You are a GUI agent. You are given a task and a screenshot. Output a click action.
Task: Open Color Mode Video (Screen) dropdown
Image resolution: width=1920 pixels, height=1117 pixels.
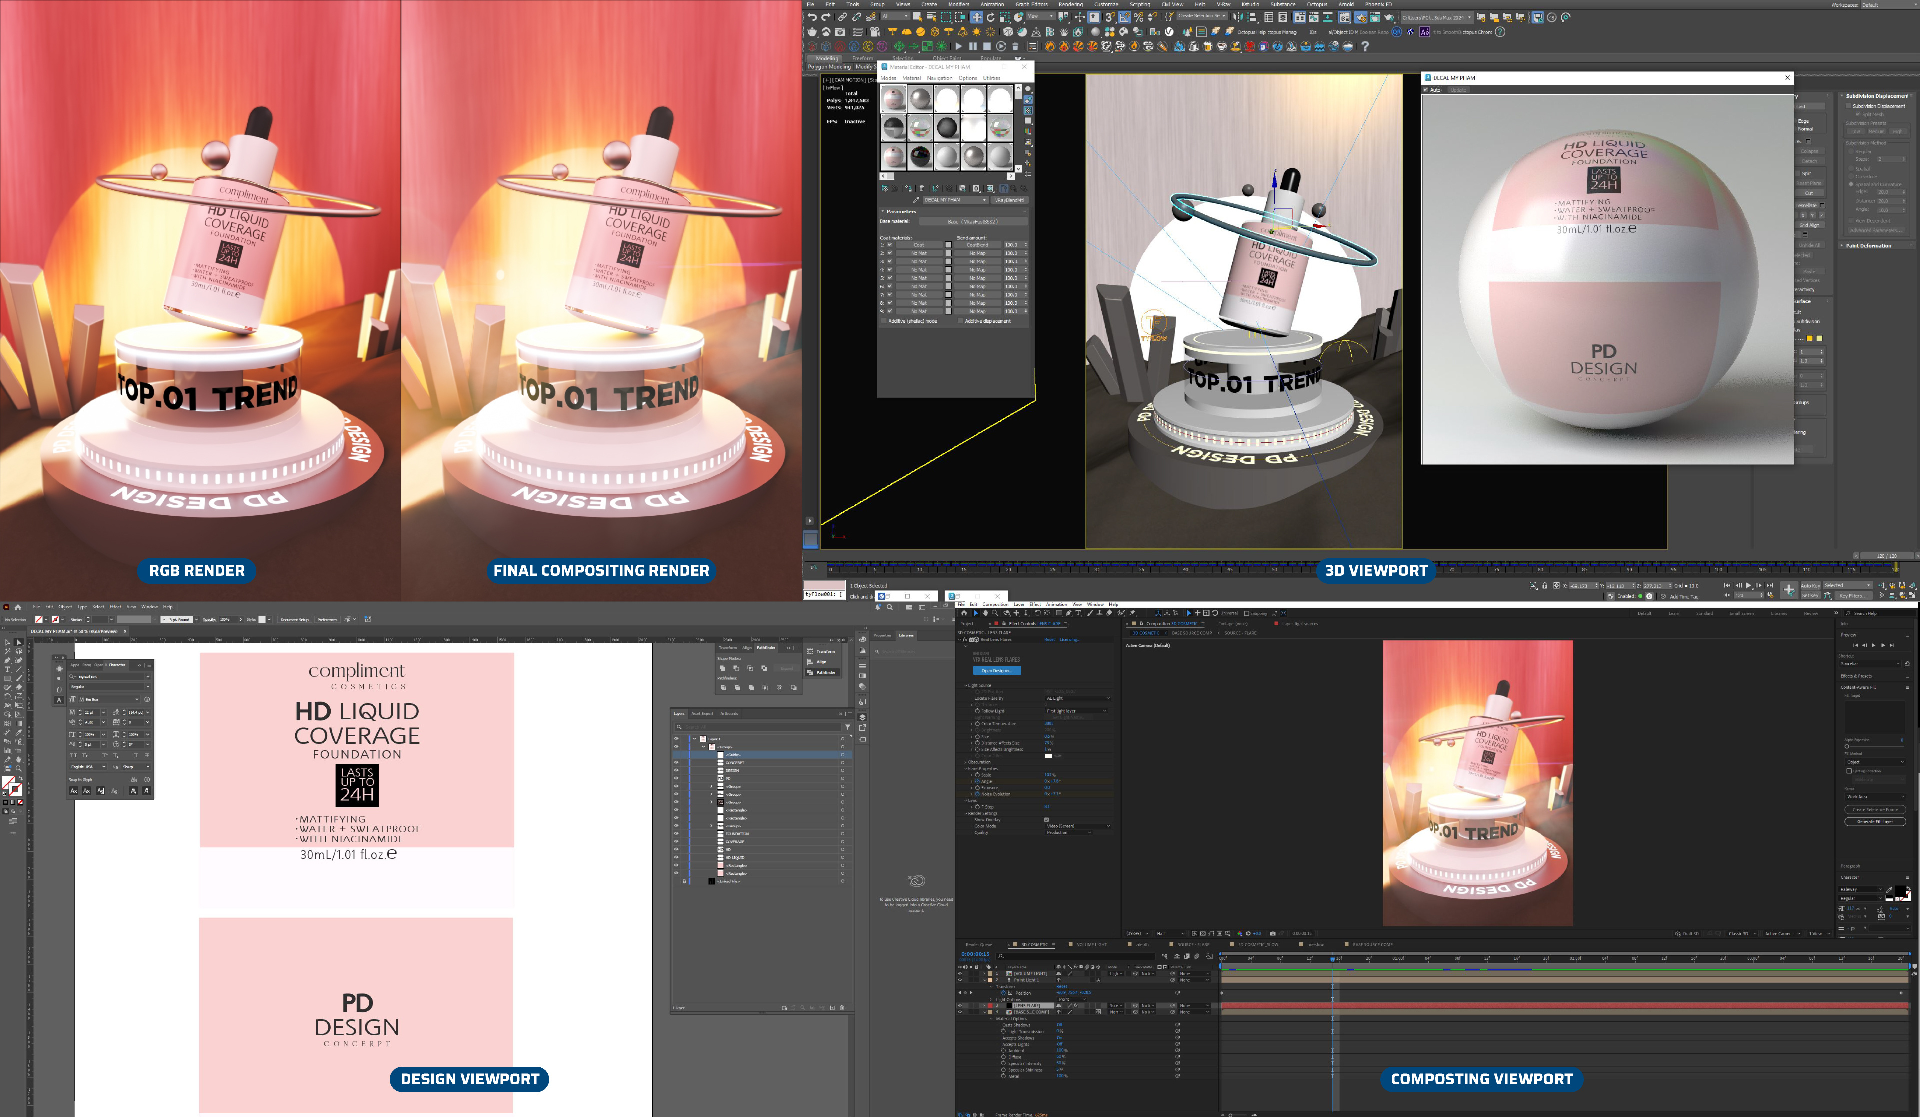pos(1078,826)
